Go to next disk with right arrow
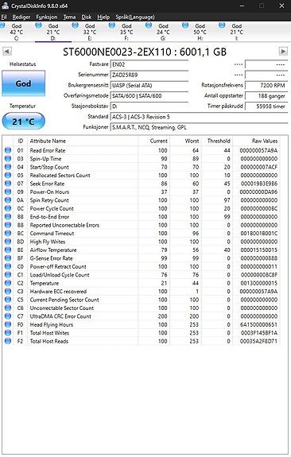The image size is (291, 457). (283, 52)
